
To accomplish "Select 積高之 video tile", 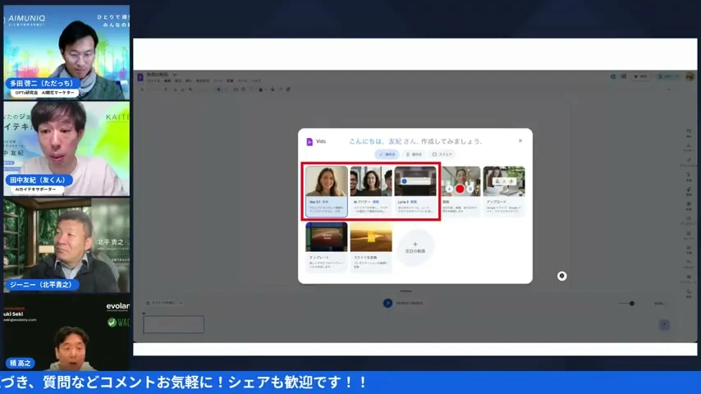I will pyautogui.click(x=66, y=332).
